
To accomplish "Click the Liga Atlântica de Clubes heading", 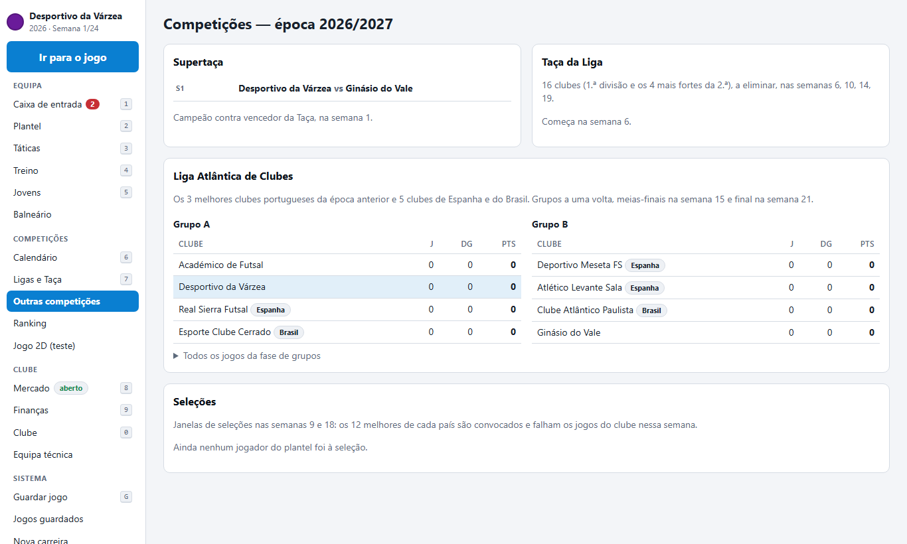I will (233, 176).
